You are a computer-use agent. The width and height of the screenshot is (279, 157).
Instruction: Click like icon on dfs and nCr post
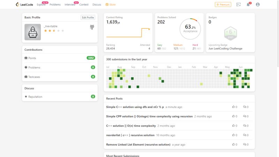(x=233, y=107)
